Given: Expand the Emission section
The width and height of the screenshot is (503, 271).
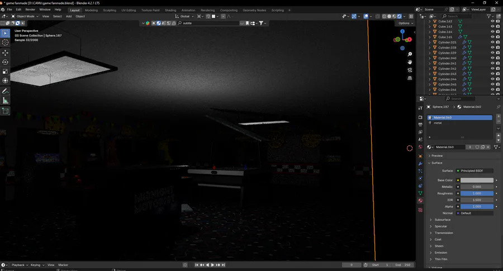Looking at the screenshot, I should tap(440, 253).
